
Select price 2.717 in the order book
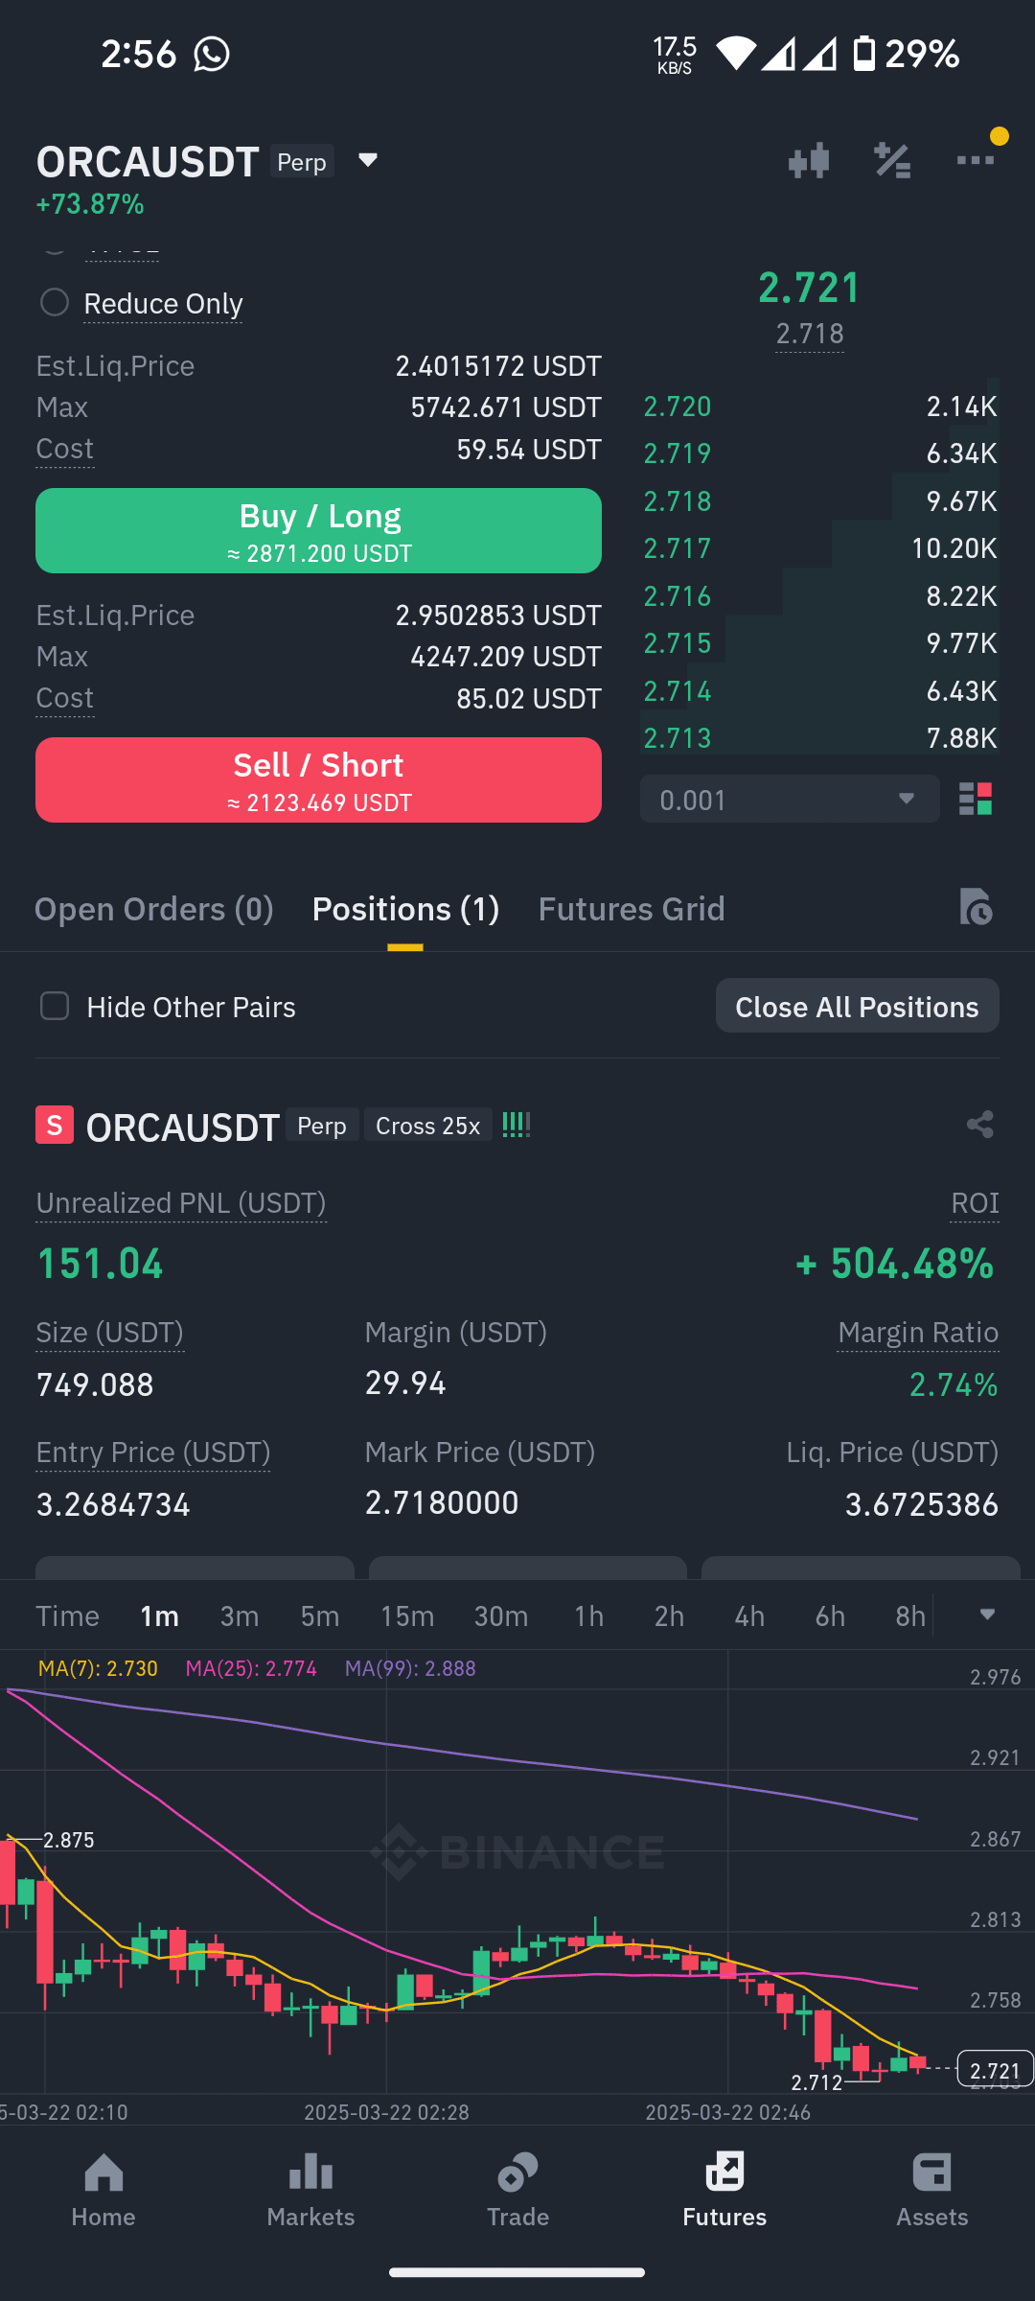[x=678, y=548]
